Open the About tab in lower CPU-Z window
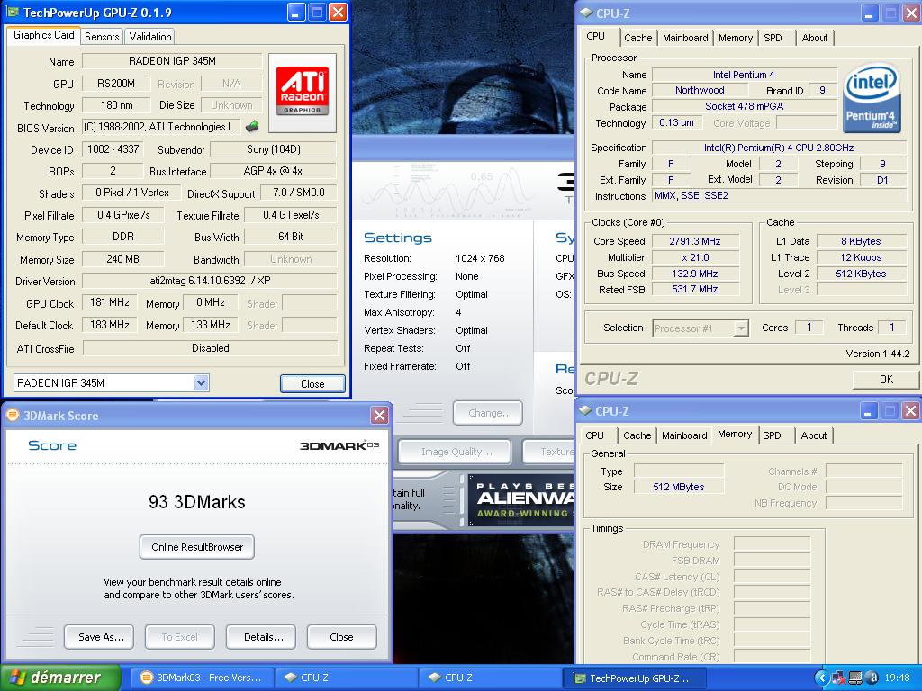 pyautogui.click(x=814, y=435)
